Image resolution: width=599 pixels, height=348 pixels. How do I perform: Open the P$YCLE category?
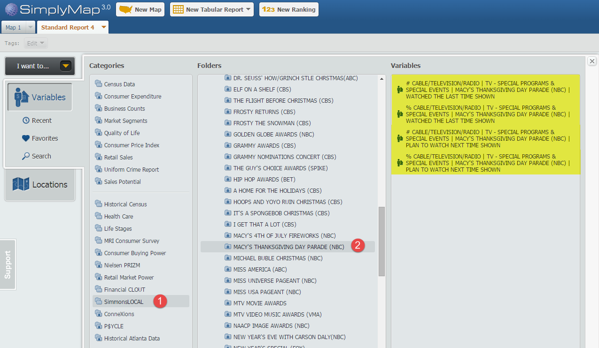click(x=114, y=326)
